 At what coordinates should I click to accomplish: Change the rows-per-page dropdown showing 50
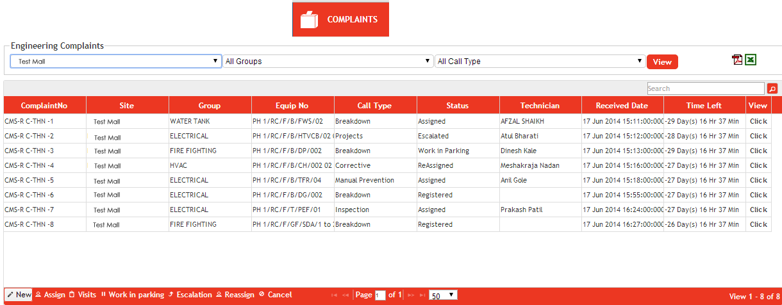pos(443,295)
